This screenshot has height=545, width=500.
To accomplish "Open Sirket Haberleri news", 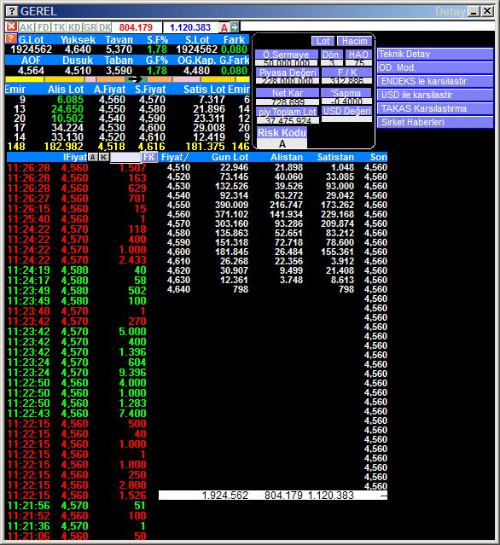I will [435, 122].
